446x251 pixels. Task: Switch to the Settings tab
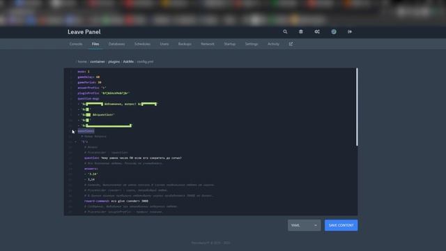tap(252, 44)
